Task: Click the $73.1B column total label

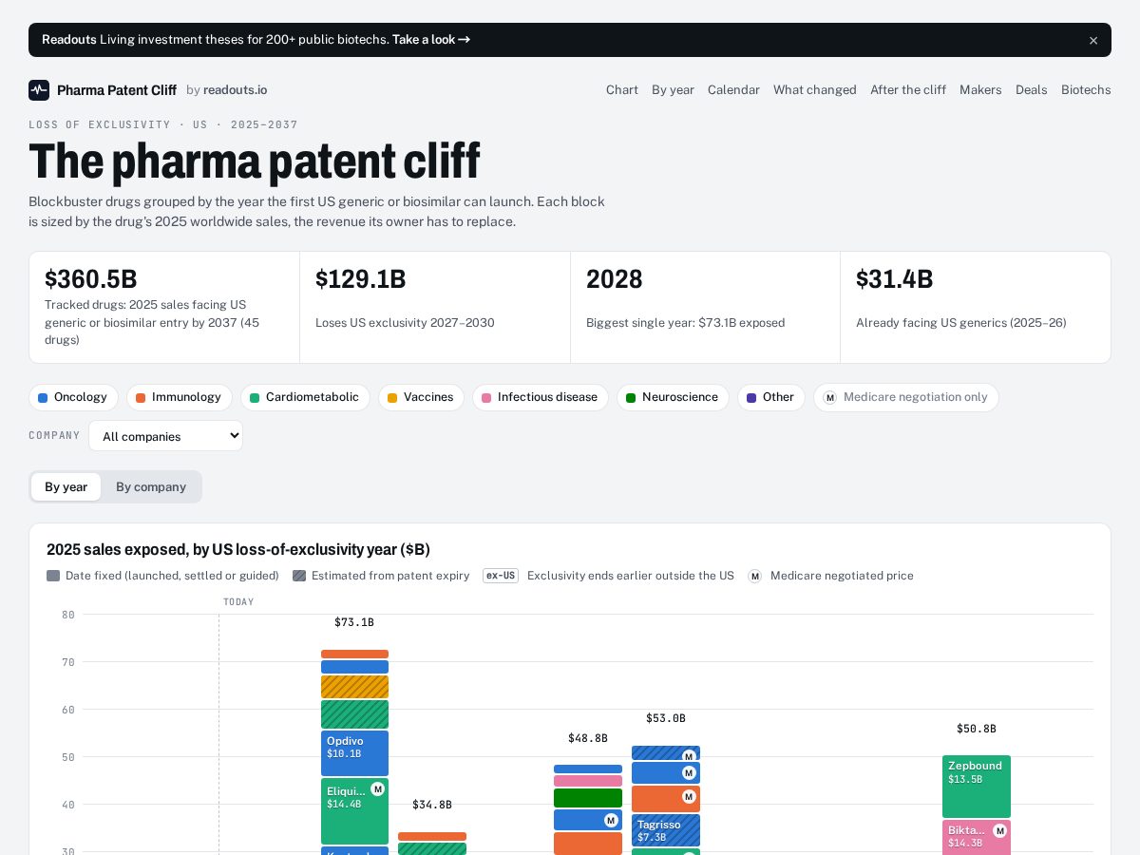Action: click(x=354, y=622)
